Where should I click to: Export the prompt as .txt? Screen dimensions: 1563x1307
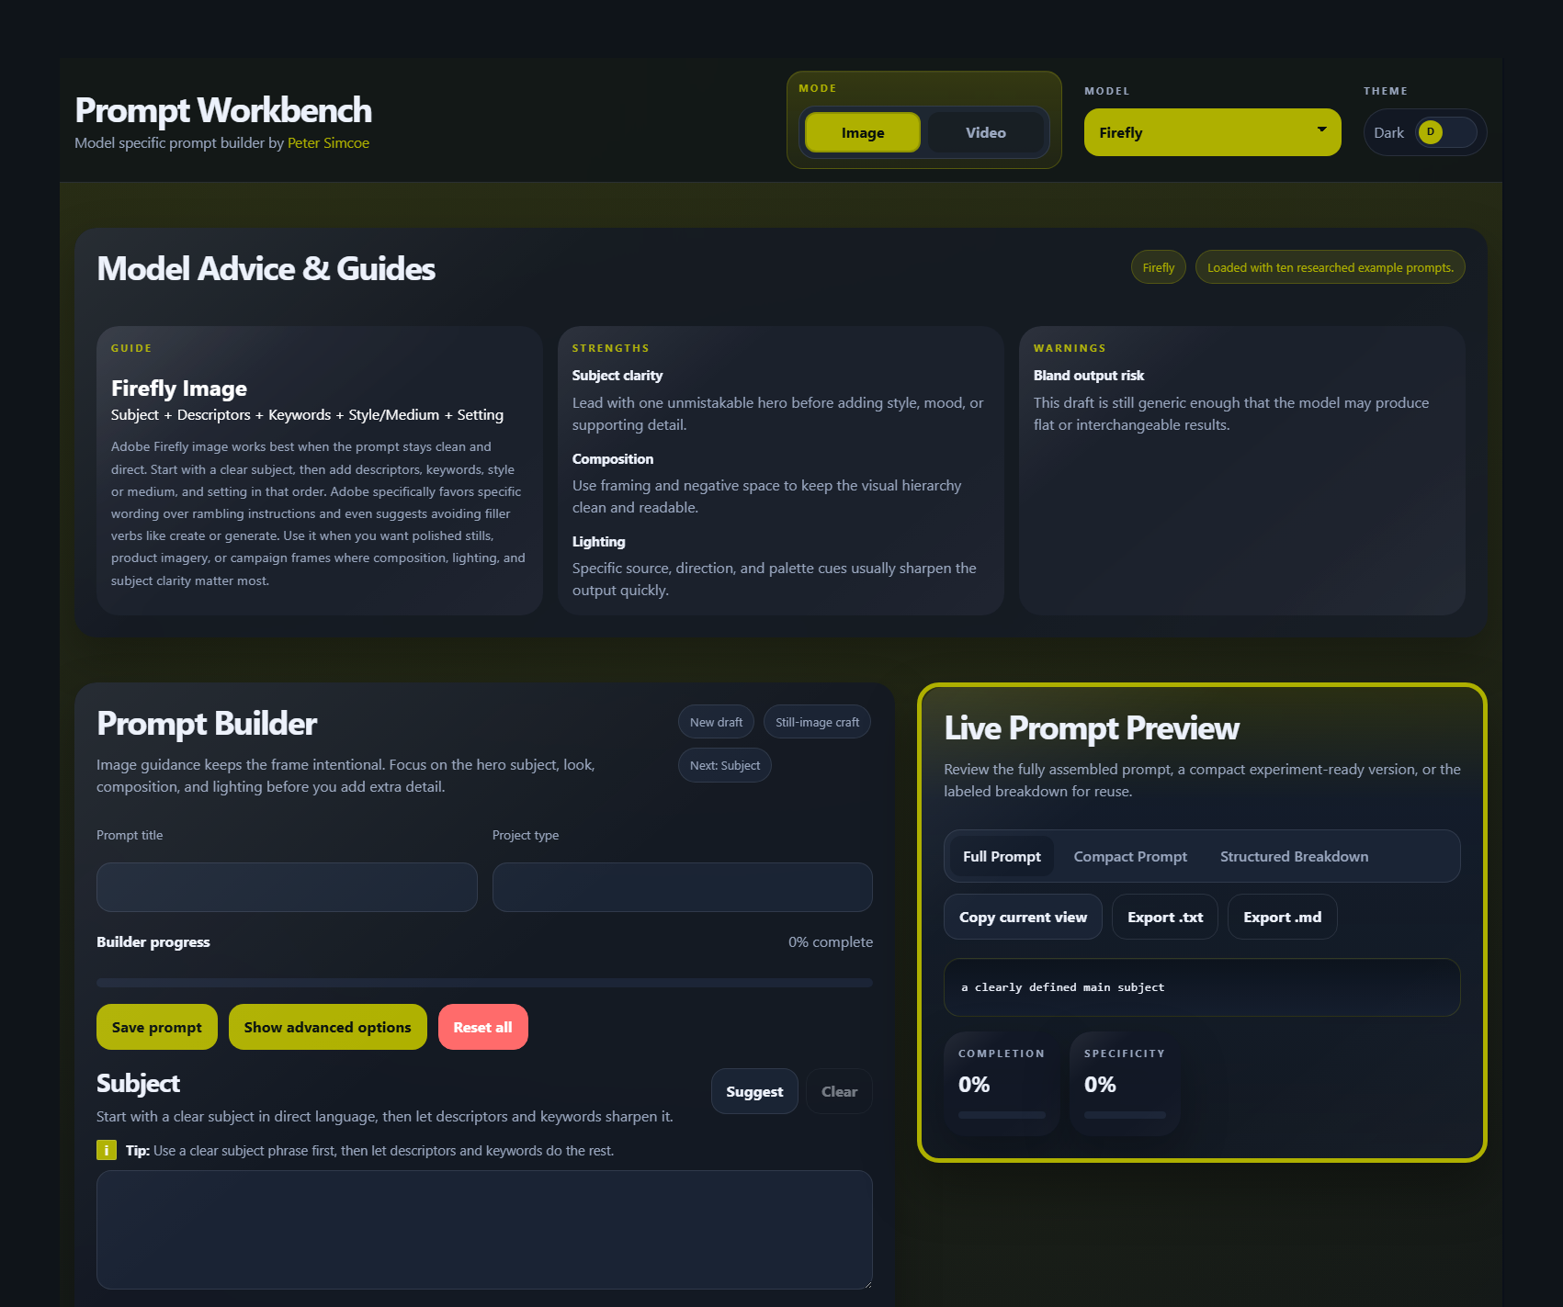click(x=1164, y=917)
